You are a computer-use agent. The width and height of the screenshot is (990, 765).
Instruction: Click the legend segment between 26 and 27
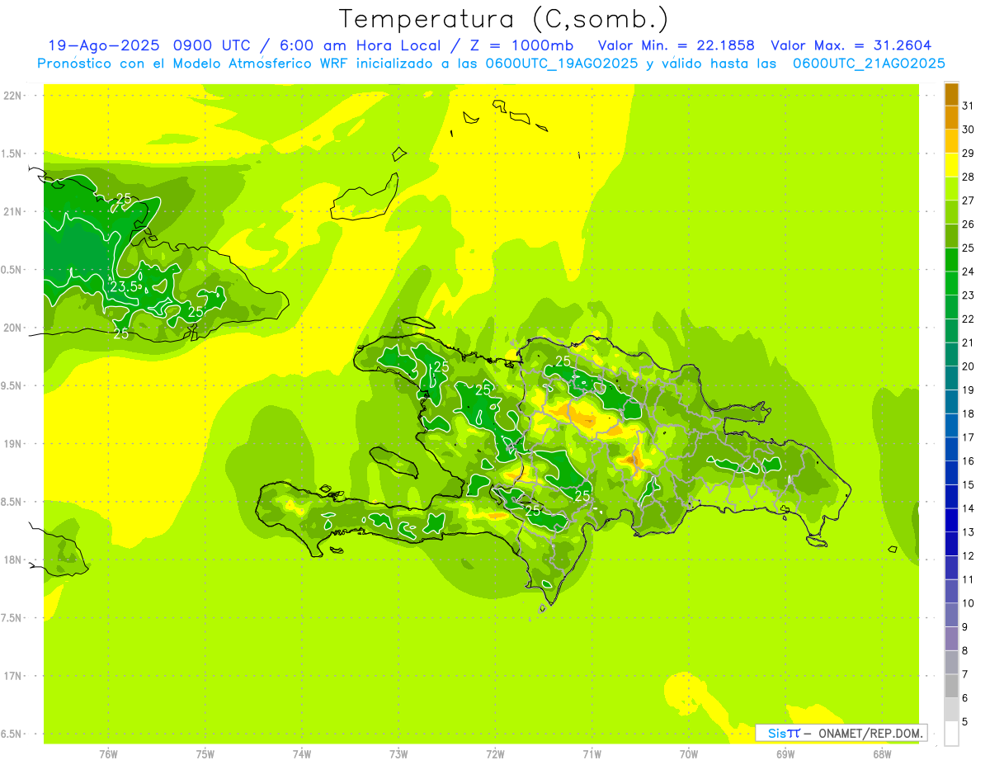pyautogui.click(x=951, y=212)
